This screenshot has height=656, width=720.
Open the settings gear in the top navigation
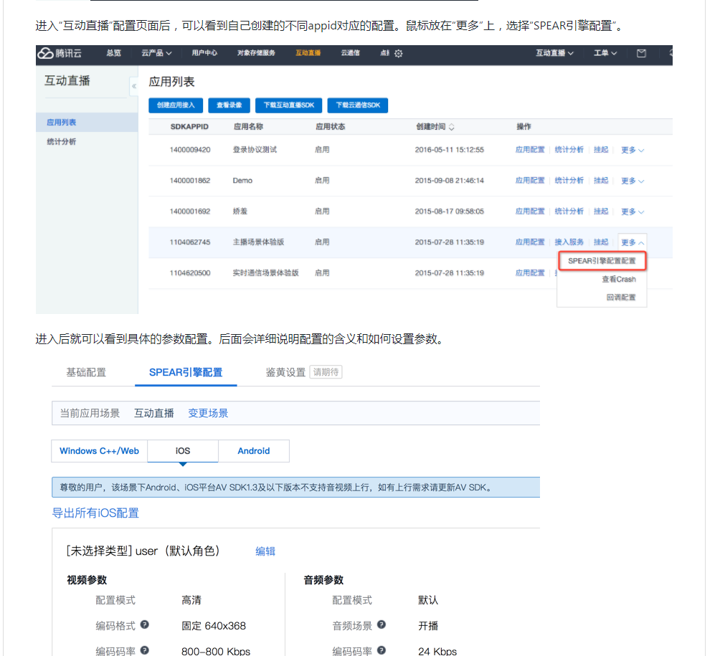399,53
